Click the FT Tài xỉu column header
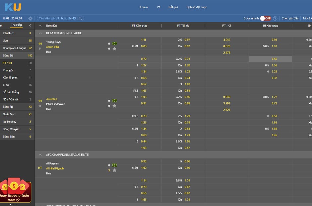Screen dimensions: 312x206 (183, 26)
